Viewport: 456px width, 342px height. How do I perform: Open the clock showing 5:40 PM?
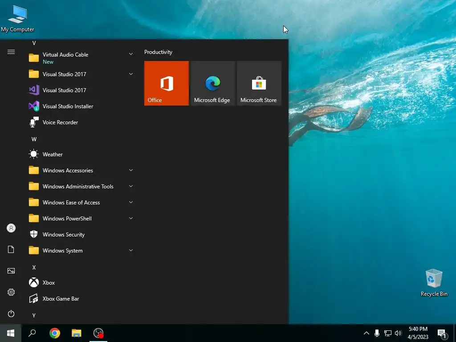tap(418, 333)
